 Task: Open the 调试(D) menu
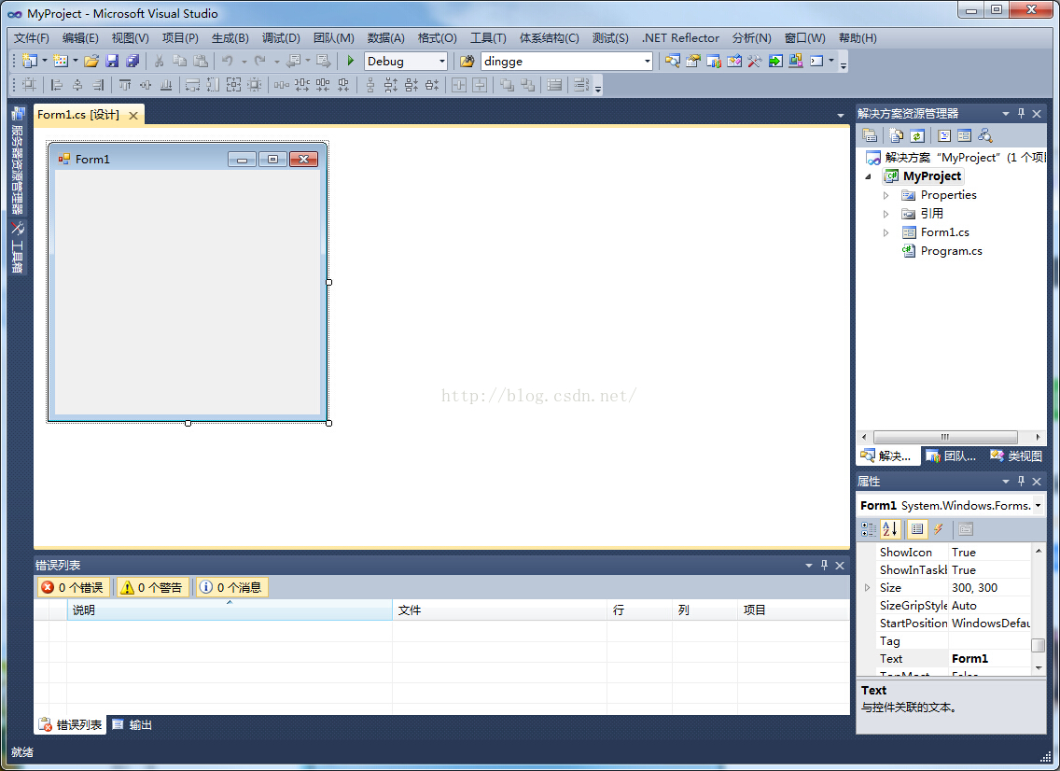(x=281, y=38)
